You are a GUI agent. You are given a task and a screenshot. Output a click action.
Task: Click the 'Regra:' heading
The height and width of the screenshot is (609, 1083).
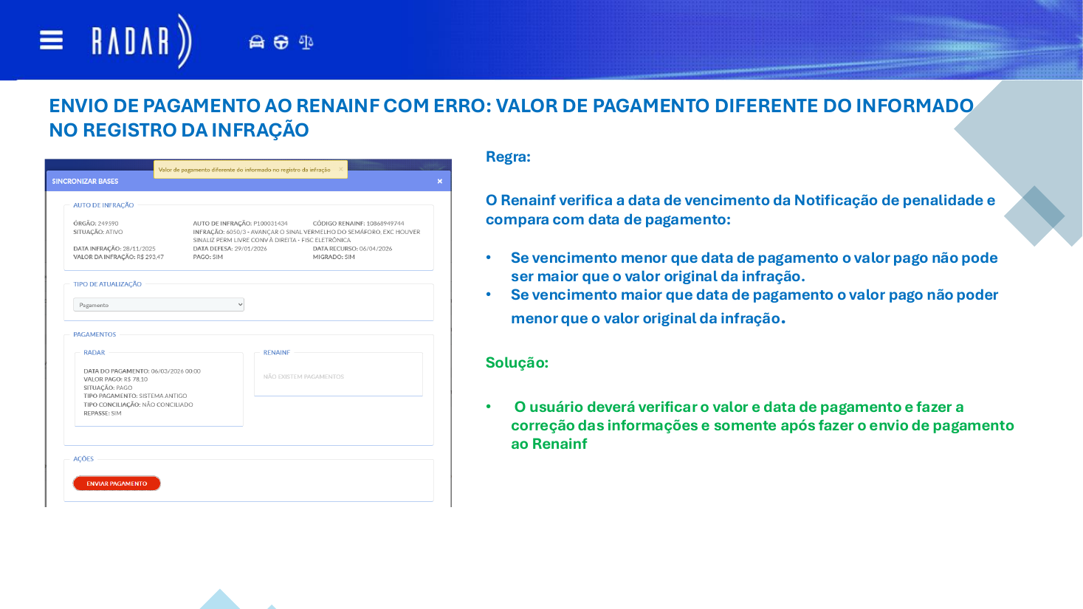click(x=508, y=156)
